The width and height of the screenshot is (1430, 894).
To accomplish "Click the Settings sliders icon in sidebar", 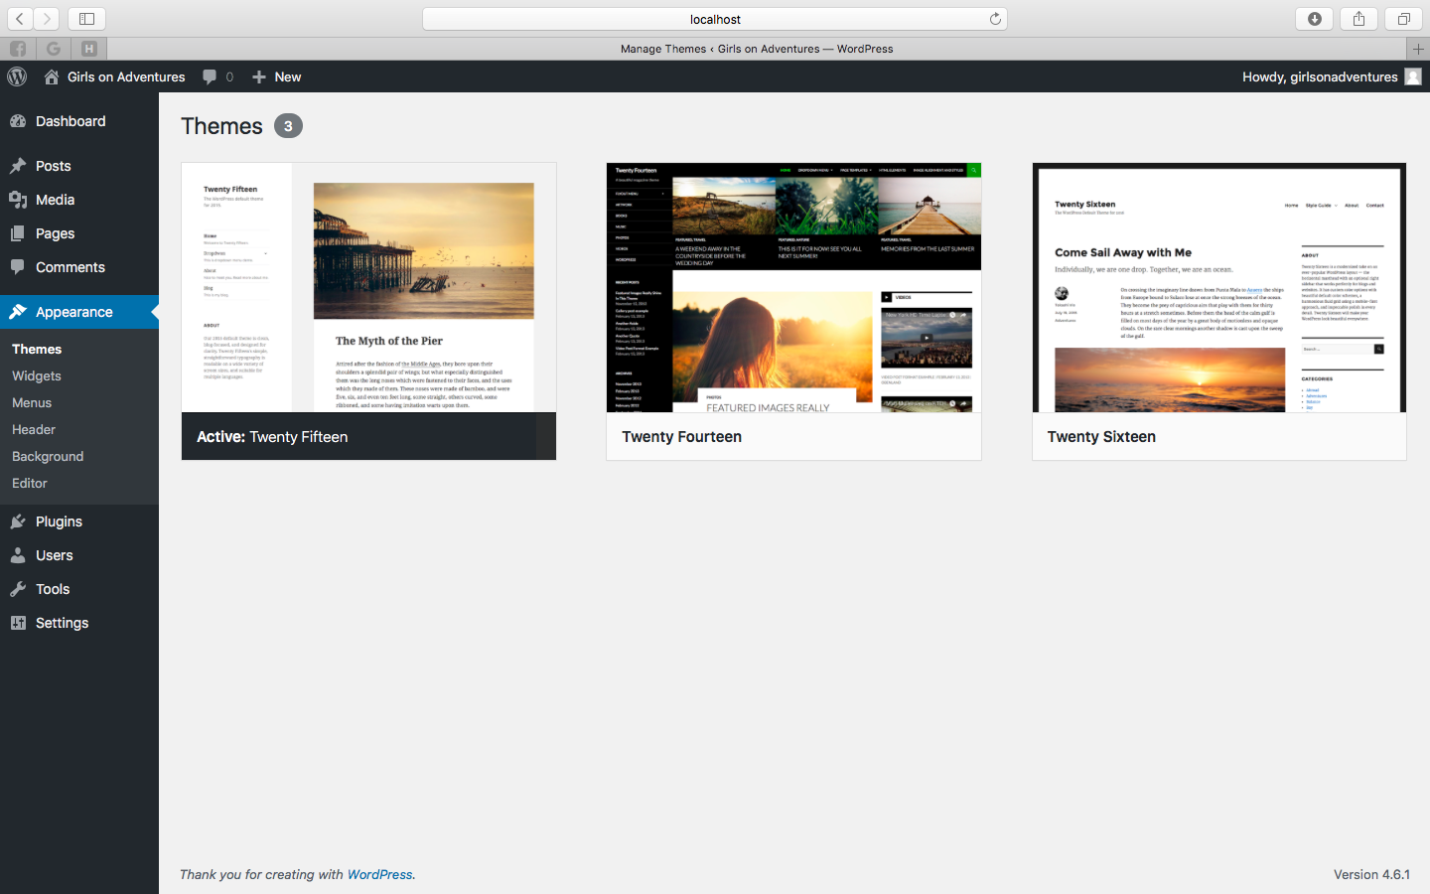I will (x=18, y=623).
